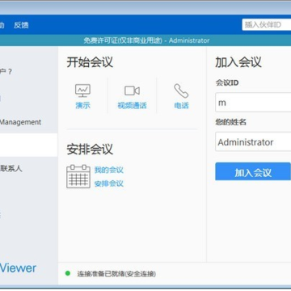Click the green connection status dot
This screenshot has width=291, height=291.
click(68, 273)
